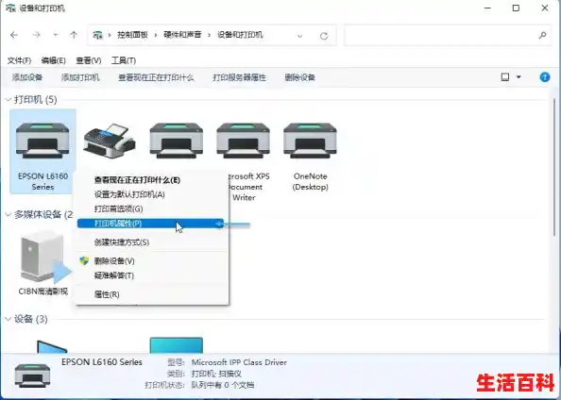Click the Back navigation arrow
Screen dimensions: 561x400
point(14,35)
